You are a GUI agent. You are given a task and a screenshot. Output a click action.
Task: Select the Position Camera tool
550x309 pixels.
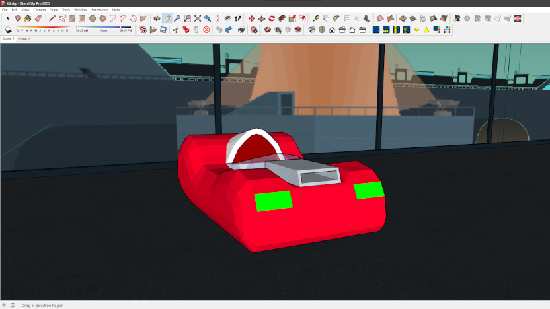[217, 18]
